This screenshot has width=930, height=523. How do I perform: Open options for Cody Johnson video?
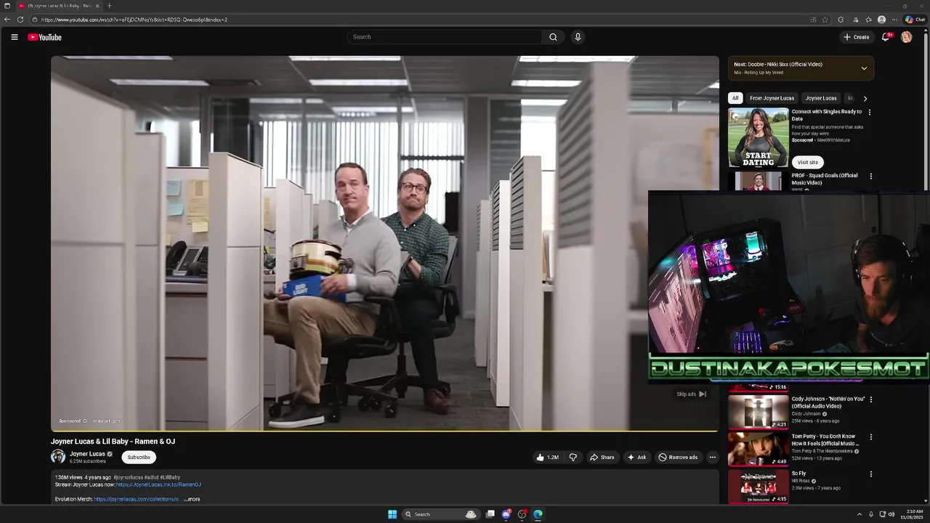870,399
